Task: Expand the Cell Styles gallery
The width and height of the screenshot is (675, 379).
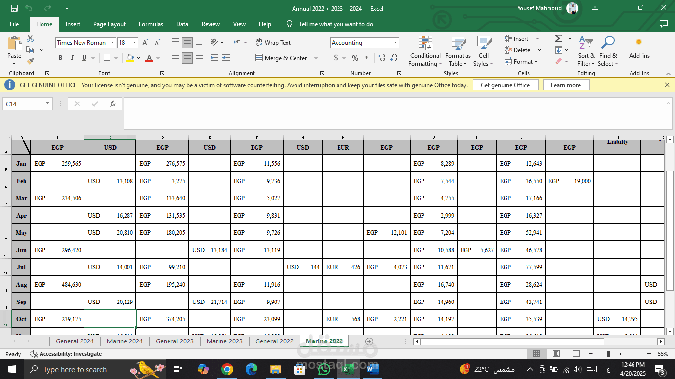Action: pos(483,51)
